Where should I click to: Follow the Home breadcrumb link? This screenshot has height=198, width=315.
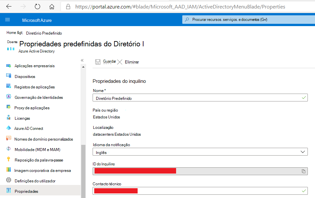[x=11, y=33]
